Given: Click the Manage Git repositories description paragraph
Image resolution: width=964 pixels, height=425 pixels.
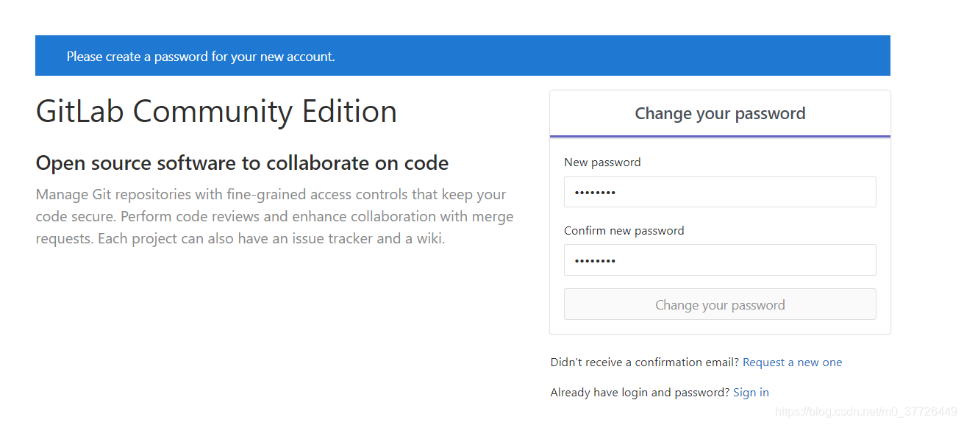Looking at the screenshot, I should click(275, 217).
